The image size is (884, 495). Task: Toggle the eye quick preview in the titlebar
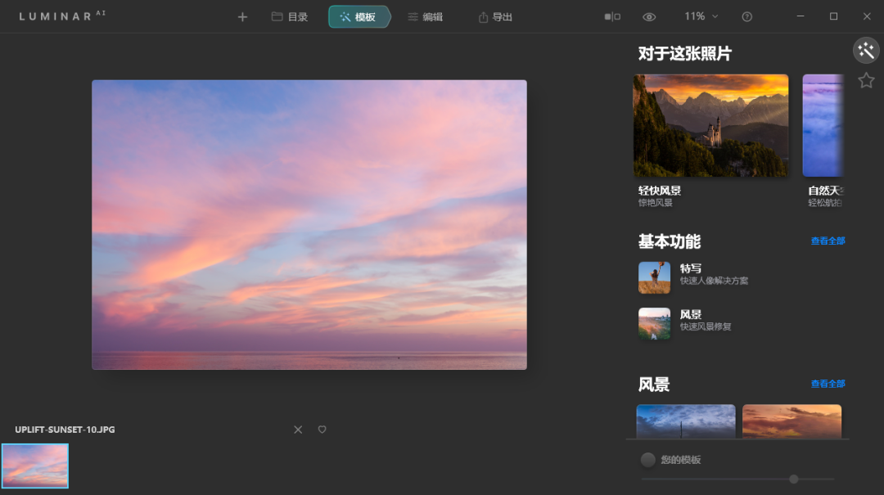tap(649, 16)
